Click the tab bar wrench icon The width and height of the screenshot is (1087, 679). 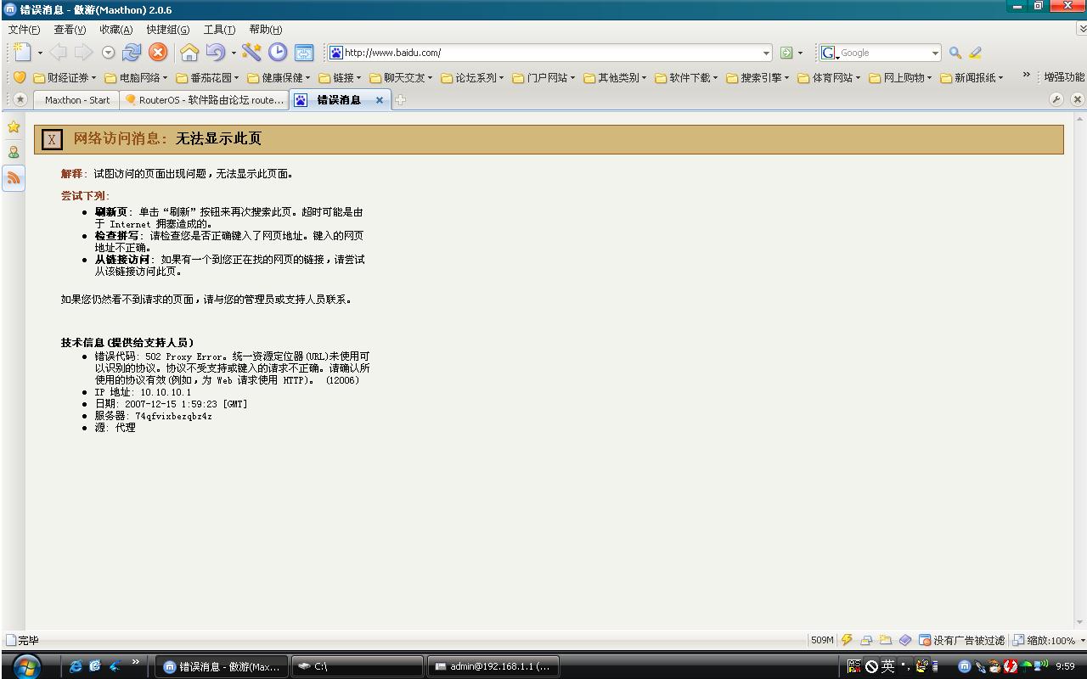[x=1056, y=99]
